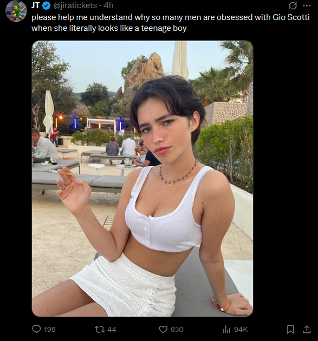Open the @jiratickets handle link

[x=75, y=5]
